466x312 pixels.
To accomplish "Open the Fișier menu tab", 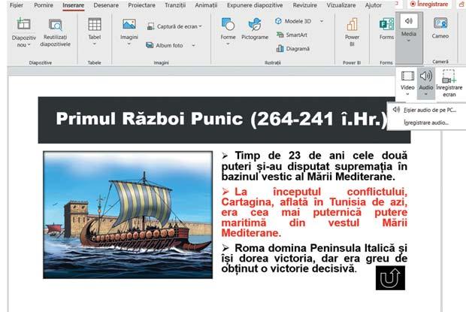I will click(17, 5).
